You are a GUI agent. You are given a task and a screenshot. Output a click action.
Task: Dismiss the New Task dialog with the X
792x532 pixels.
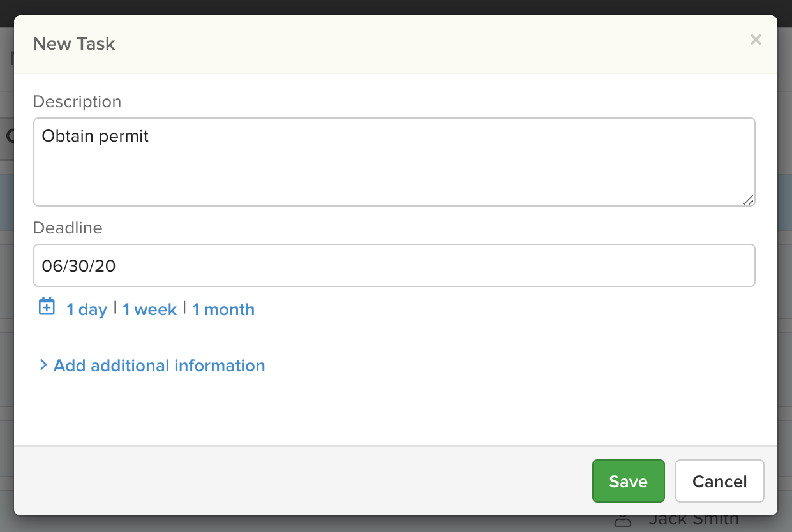point(756,40)
